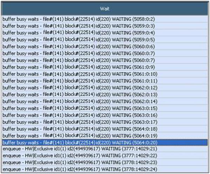Select the wait row ending 5061:0:9

click(104, 67)
